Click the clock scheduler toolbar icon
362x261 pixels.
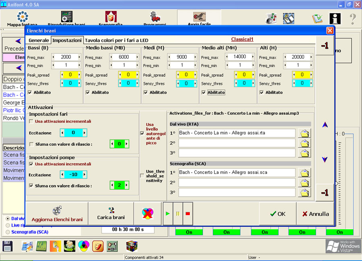288,18
